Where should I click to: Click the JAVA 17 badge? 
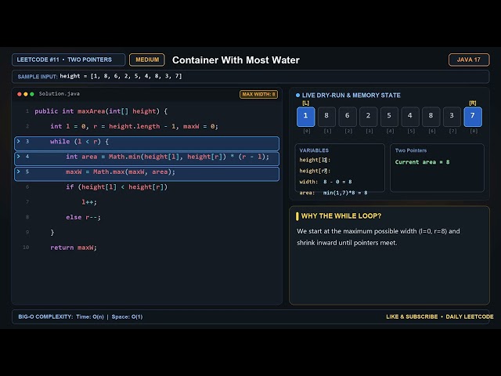(469, 60)
